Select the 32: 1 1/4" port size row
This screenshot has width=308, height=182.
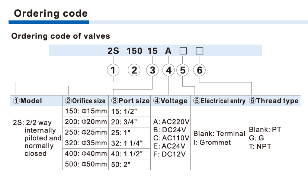tap(129, 143)
